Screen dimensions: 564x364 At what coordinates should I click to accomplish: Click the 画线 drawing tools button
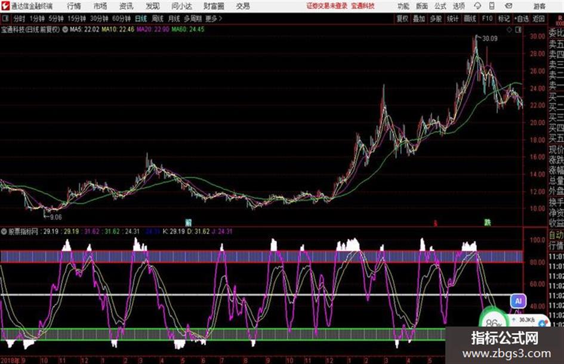pyautogui.click(x=470, y=19)
